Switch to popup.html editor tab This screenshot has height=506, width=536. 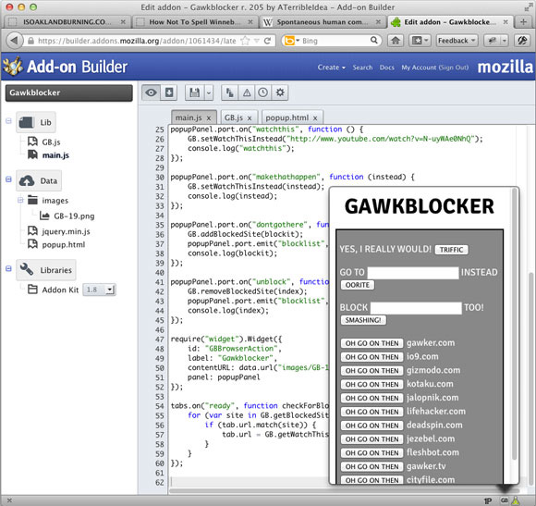(286, 117)
